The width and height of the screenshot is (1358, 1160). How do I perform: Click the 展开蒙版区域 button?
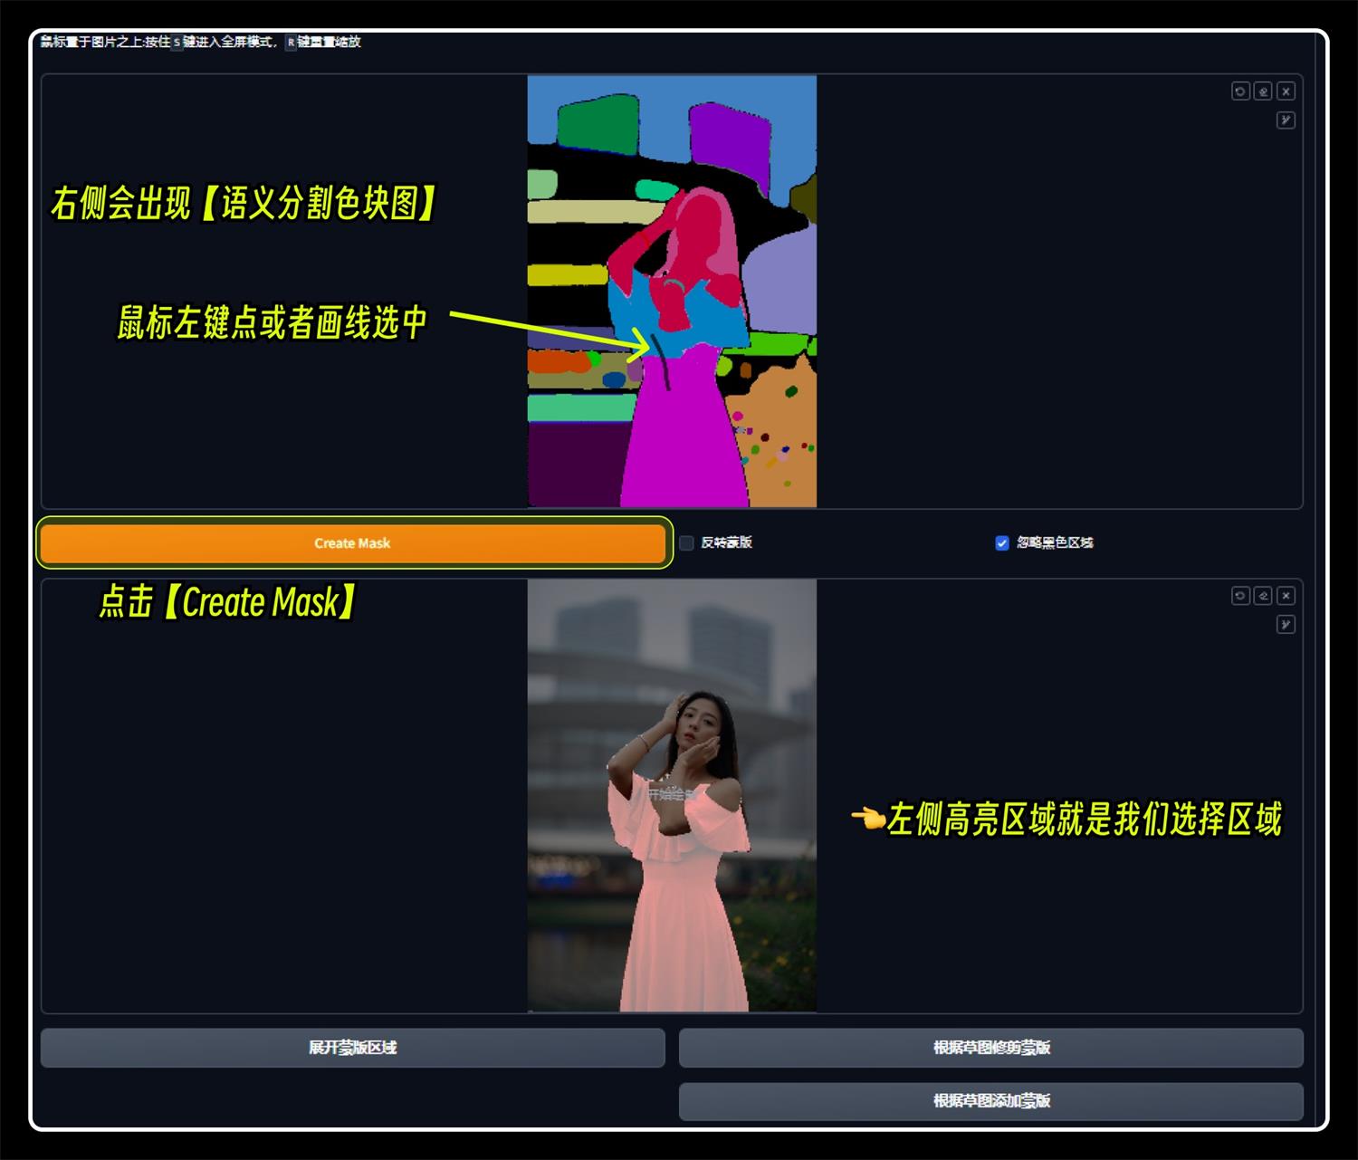point(353,1048)
